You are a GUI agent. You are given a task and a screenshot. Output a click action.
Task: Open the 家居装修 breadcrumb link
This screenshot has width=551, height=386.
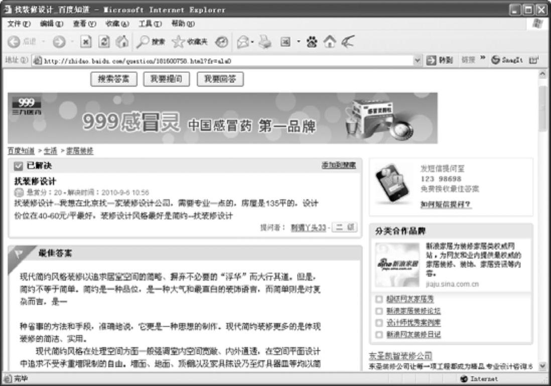[80, 151]
